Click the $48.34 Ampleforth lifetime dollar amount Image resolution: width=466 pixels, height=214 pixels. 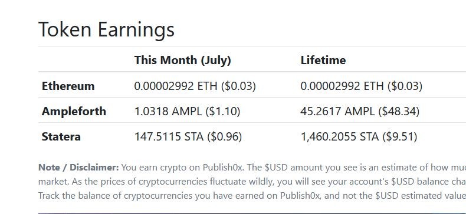click(x=399, y=112)
